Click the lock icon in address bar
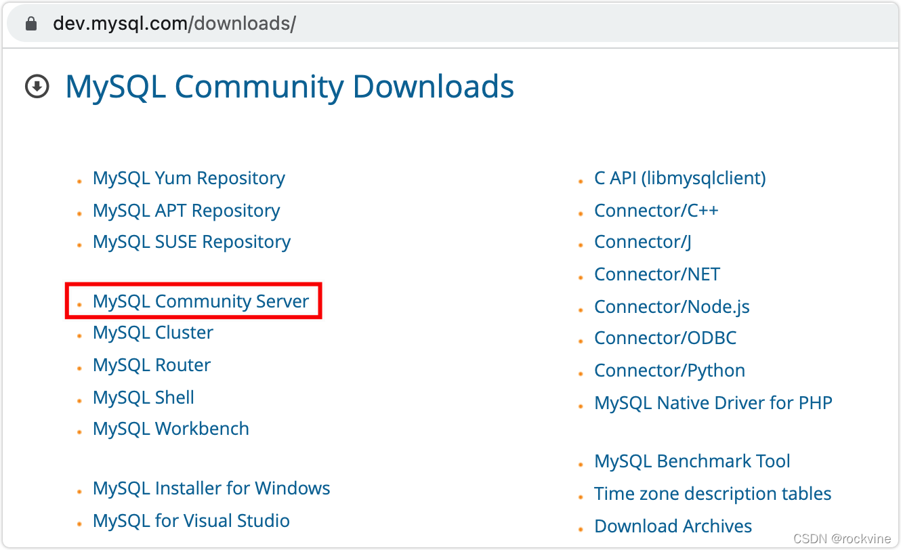This screenshot has height=550, width=901. pos(30,24)
